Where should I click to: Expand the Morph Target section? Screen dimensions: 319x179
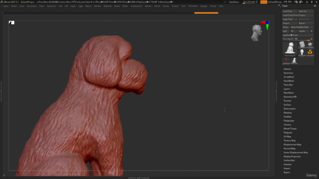290,129
